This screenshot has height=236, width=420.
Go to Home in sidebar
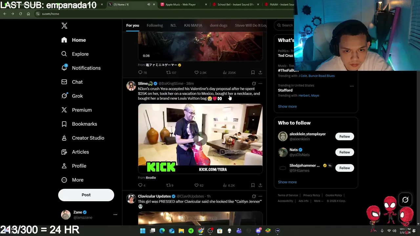point(74,40)
